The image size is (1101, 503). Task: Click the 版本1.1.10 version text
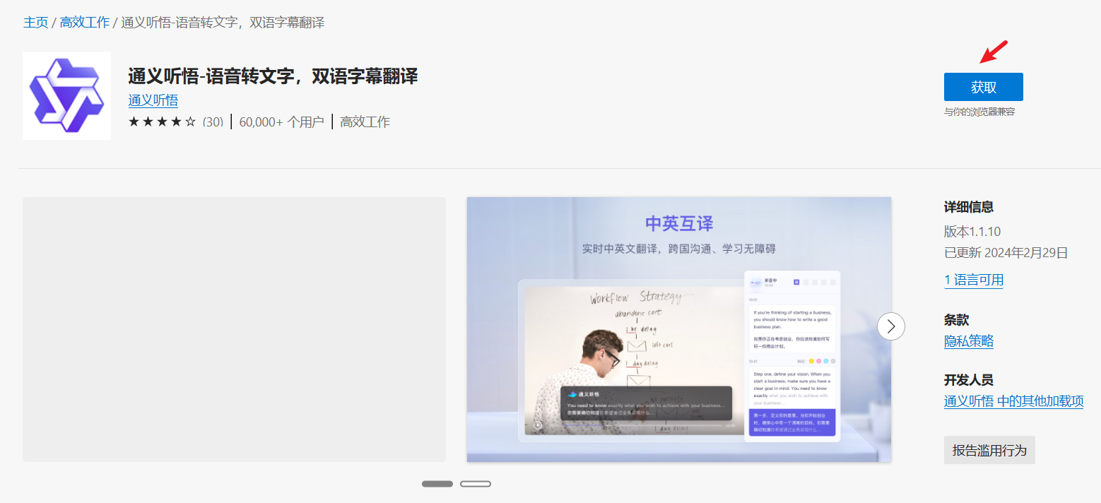coord(972,232)
